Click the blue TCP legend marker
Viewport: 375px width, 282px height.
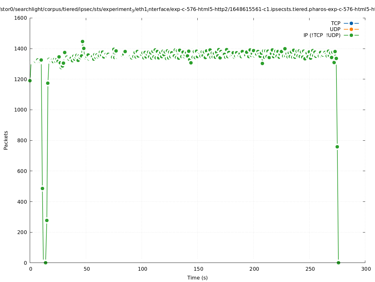click(x=351, y=23)
